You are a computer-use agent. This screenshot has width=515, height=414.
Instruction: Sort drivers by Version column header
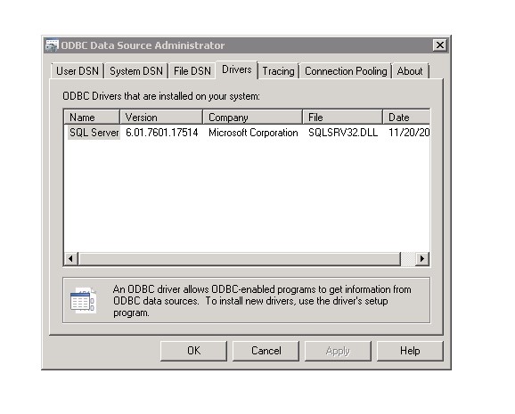tap(161, 118)
